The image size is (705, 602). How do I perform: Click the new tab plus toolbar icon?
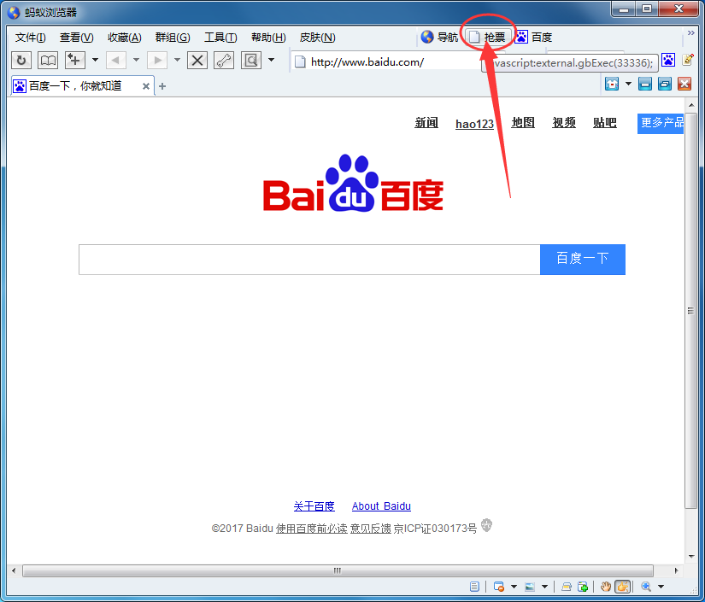(74, 60)
